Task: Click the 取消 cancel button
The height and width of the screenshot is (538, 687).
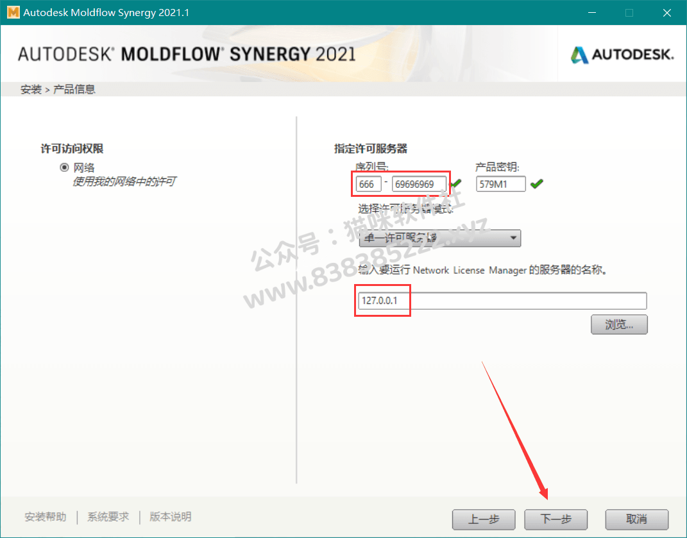Action: click(x=636, y=519)
